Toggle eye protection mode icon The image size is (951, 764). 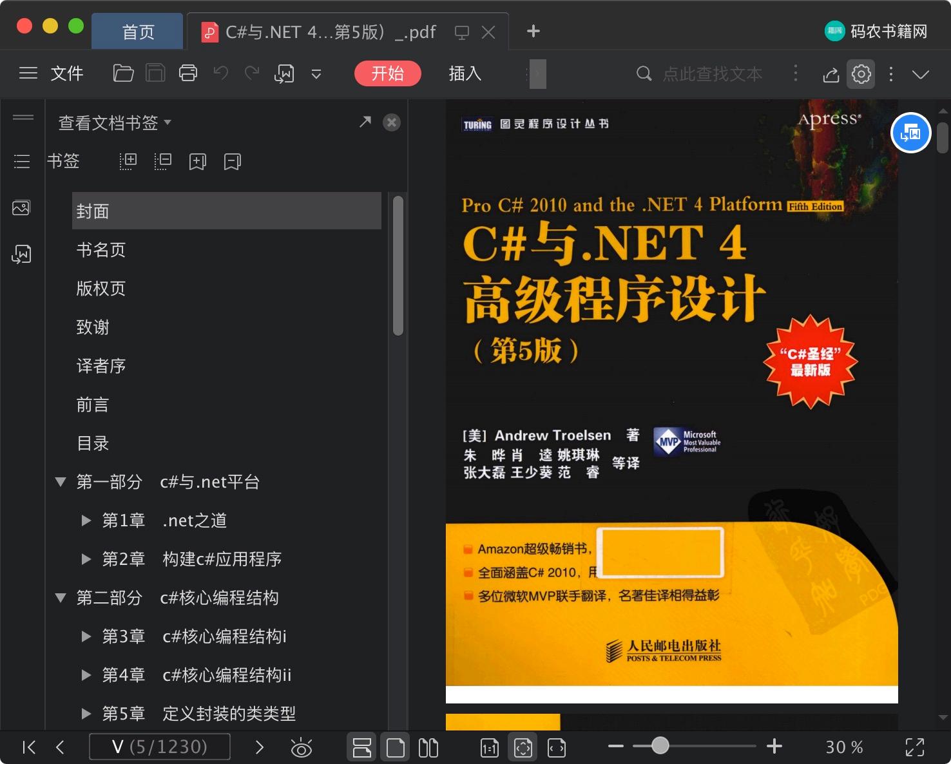pyautogui.click(x=301, y=747)
